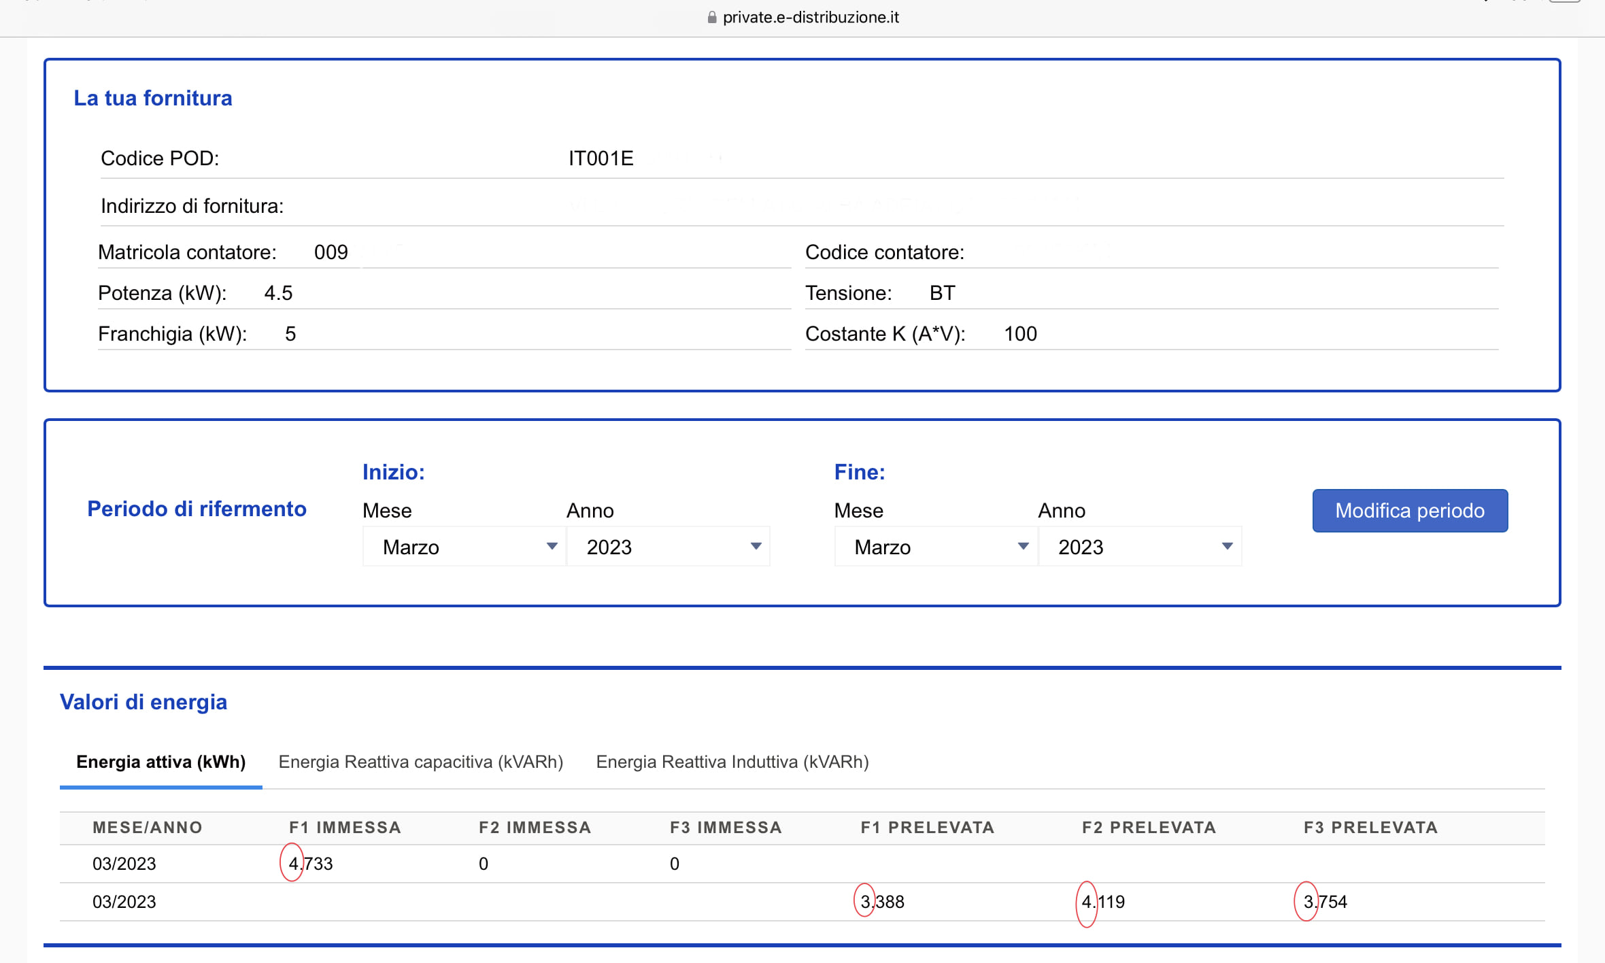Click the MESE/ANNO column header
The image size is (1605, 963).
[x=148, y=828]
